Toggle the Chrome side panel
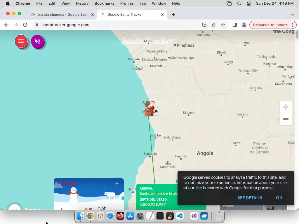299x224 pixels. tap(235, 25)
